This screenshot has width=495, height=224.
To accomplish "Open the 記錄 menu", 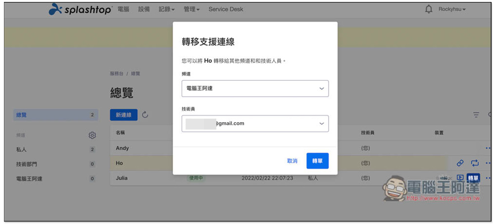I will (166, 9).
